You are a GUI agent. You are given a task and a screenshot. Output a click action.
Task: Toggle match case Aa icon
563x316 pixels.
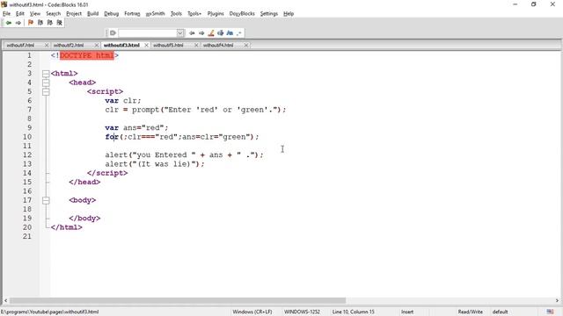pyautogui.click(x=230, y=33)
